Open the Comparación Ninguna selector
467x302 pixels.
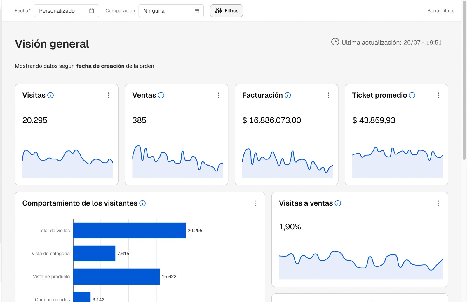[171, 11]
